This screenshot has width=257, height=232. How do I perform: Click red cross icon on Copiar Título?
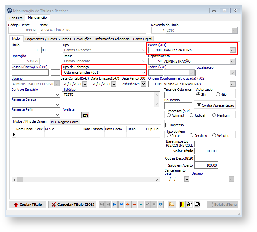click(x=16, y=205)
